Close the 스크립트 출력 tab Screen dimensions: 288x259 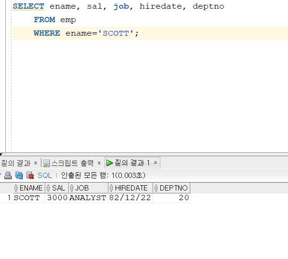(99, 163)
